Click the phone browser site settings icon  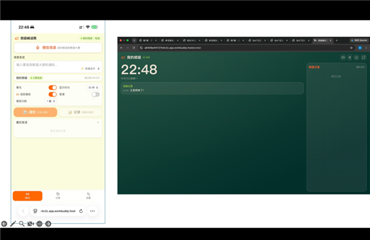35,211
